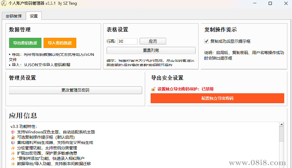This screenshot has height=168, width=292.
Task: Maximize the password manager window
Action: pyautogui.click(x=270, y=3)
